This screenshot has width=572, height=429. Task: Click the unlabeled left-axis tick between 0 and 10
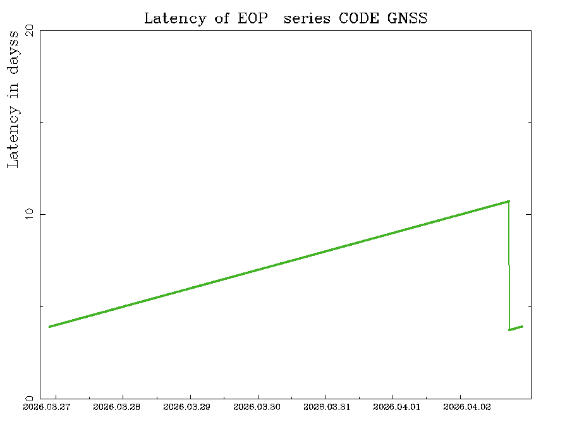[43, 306]
